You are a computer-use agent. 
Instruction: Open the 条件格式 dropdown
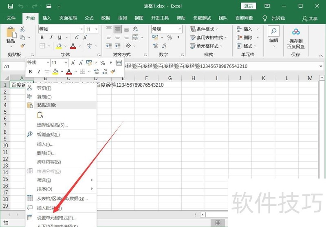pyautogui.click(x=204, y=29)
